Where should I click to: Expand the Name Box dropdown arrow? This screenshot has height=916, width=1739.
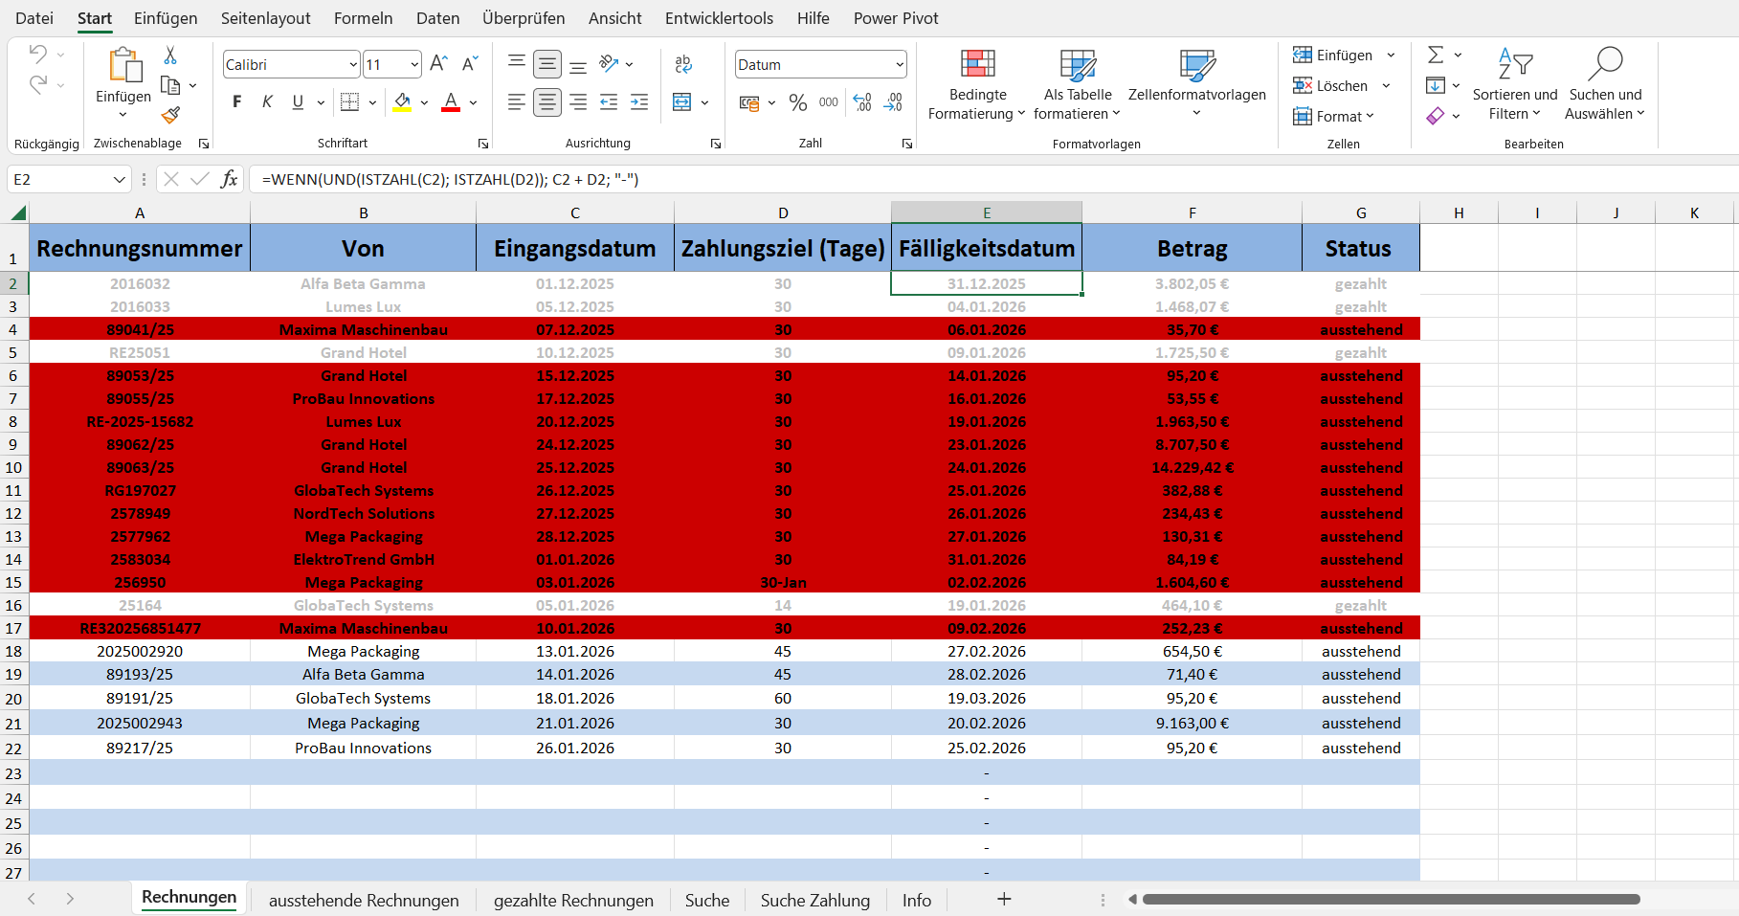tap(119, 180)
